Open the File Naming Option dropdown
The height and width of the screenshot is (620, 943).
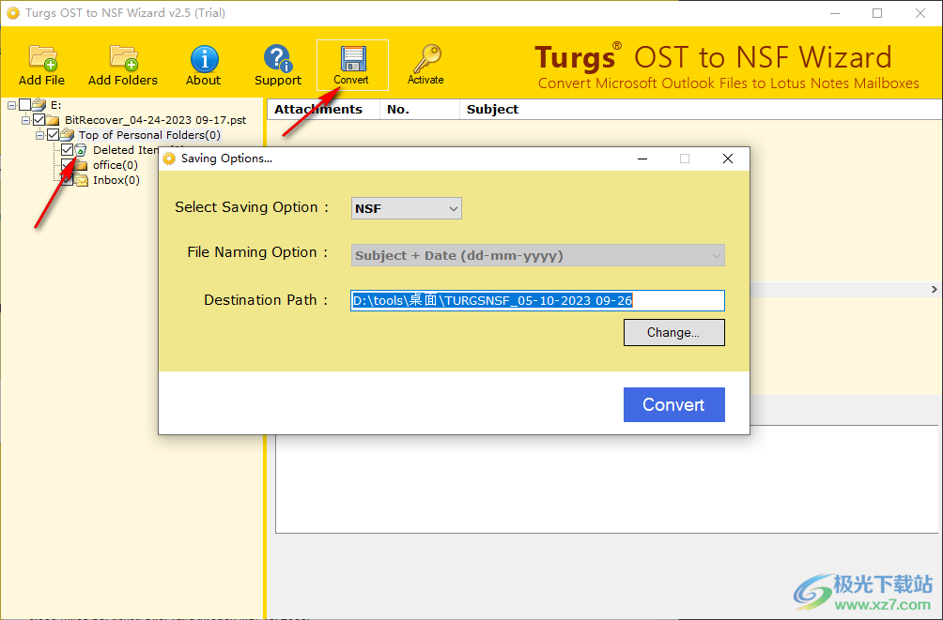tap(537, 255)
